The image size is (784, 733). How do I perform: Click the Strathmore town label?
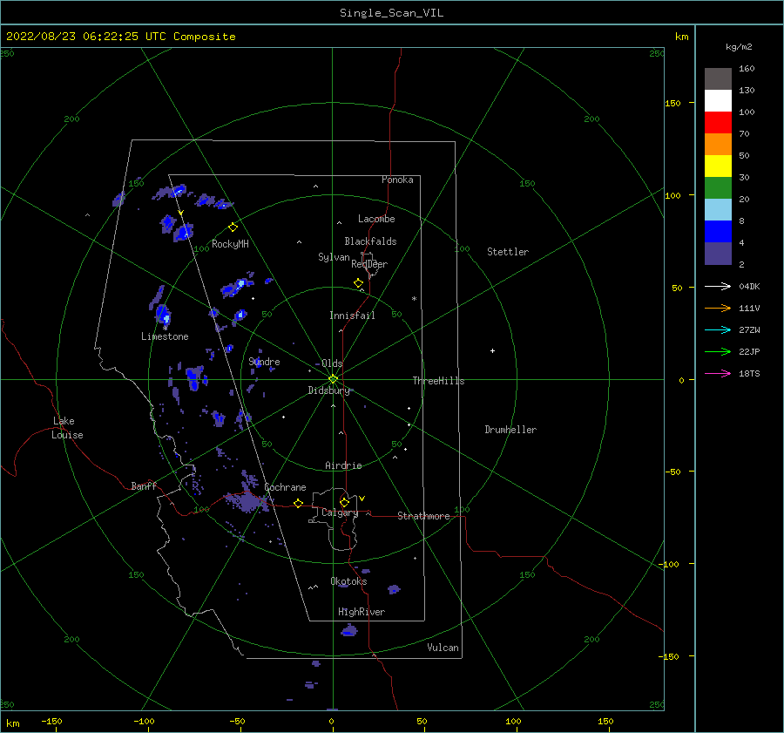[x=423, y=516]
